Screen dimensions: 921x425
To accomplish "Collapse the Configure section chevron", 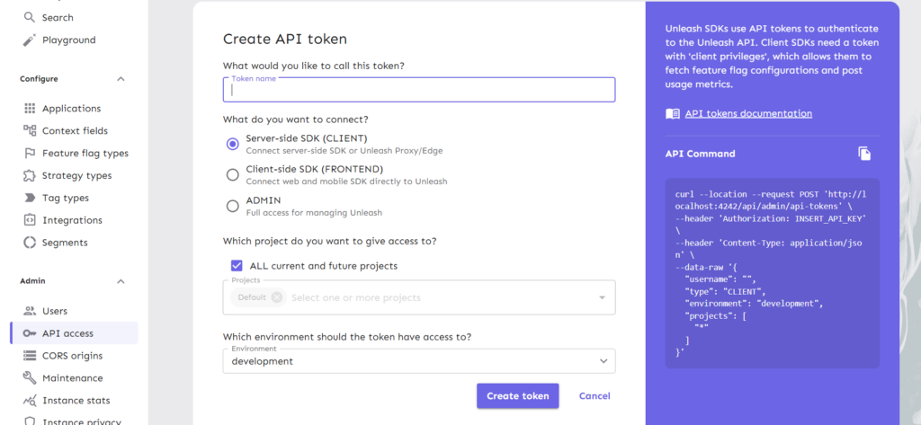I will click(121, 79).
